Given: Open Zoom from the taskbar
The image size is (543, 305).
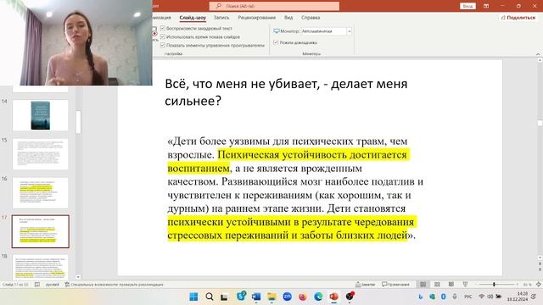Looking at the screenshot, I should (287, 297).
